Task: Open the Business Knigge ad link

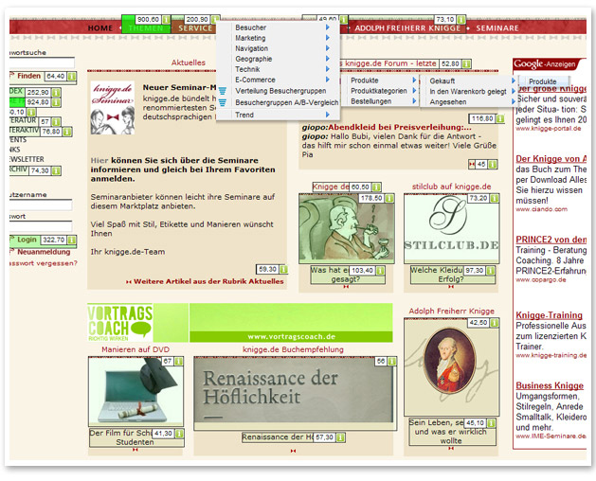Action: tap(550, 385)
